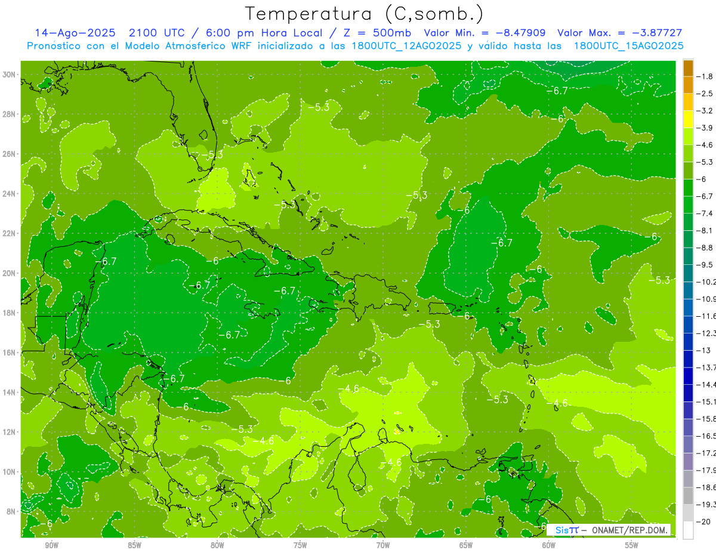Click the '28N' latitude axis label
This screenshot has height=553, width=716.
[x=10, y=114]
